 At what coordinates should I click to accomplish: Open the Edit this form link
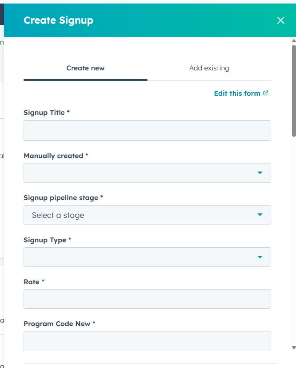(237, 94)
